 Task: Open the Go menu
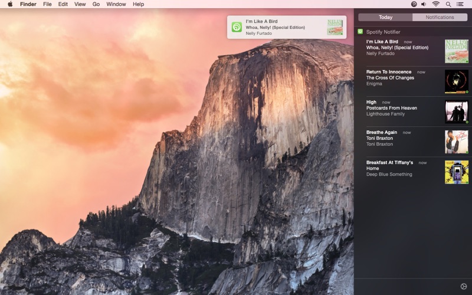tap(96, 4)
